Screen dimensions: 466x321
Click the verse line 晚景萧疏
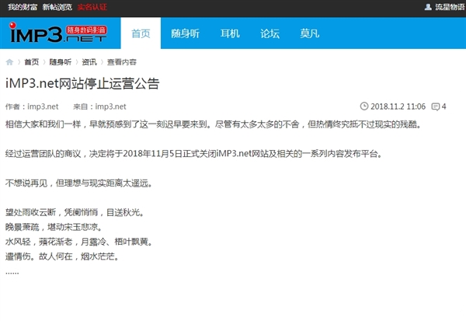tap(54, 227)
